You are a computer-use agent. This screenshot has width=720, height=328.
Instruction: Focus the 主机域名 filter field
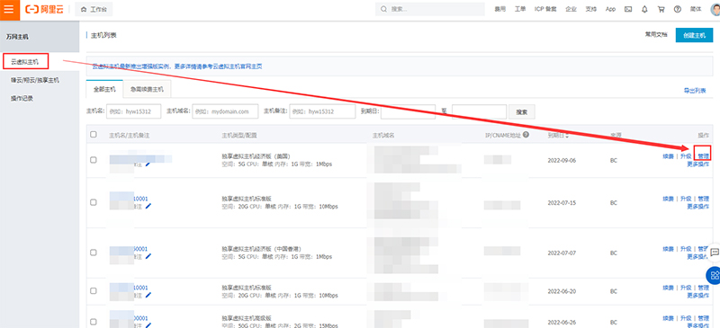coord(226,111)
